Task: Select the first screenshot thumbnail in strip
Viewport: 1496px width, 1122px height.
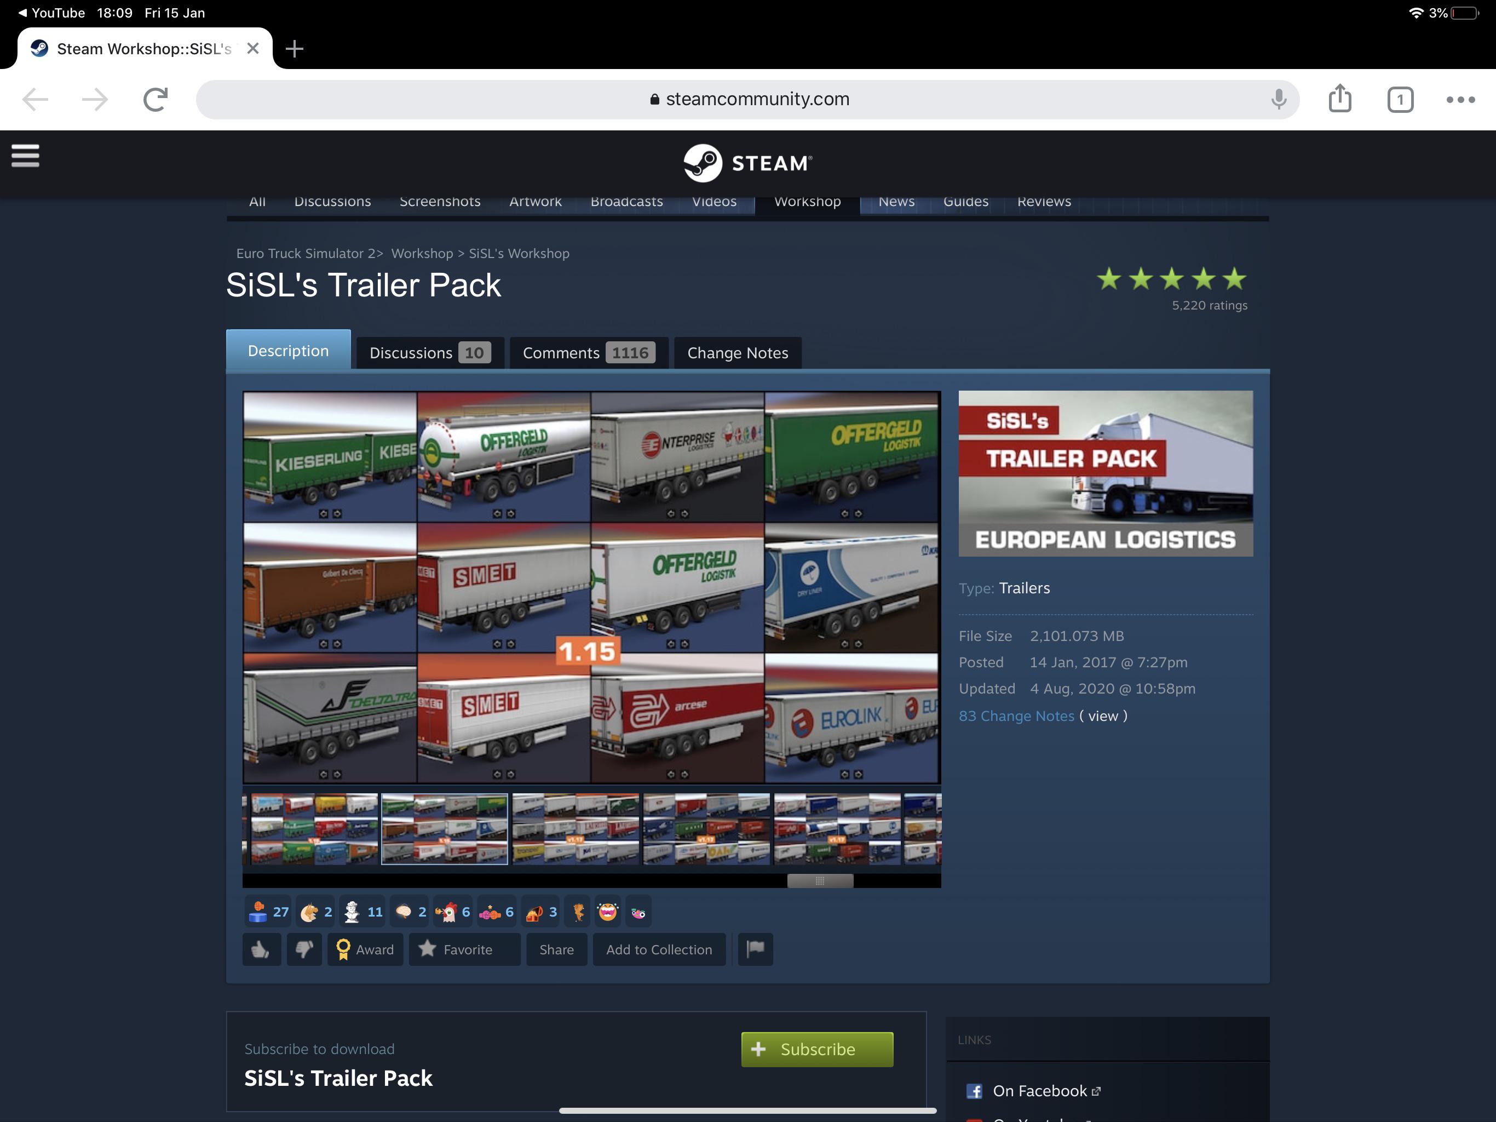Action: [x=314, y=828]
